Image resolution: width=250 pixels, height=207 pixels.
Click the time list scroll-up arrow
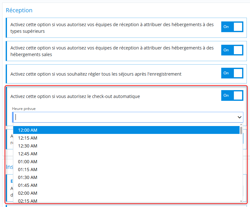241,125
